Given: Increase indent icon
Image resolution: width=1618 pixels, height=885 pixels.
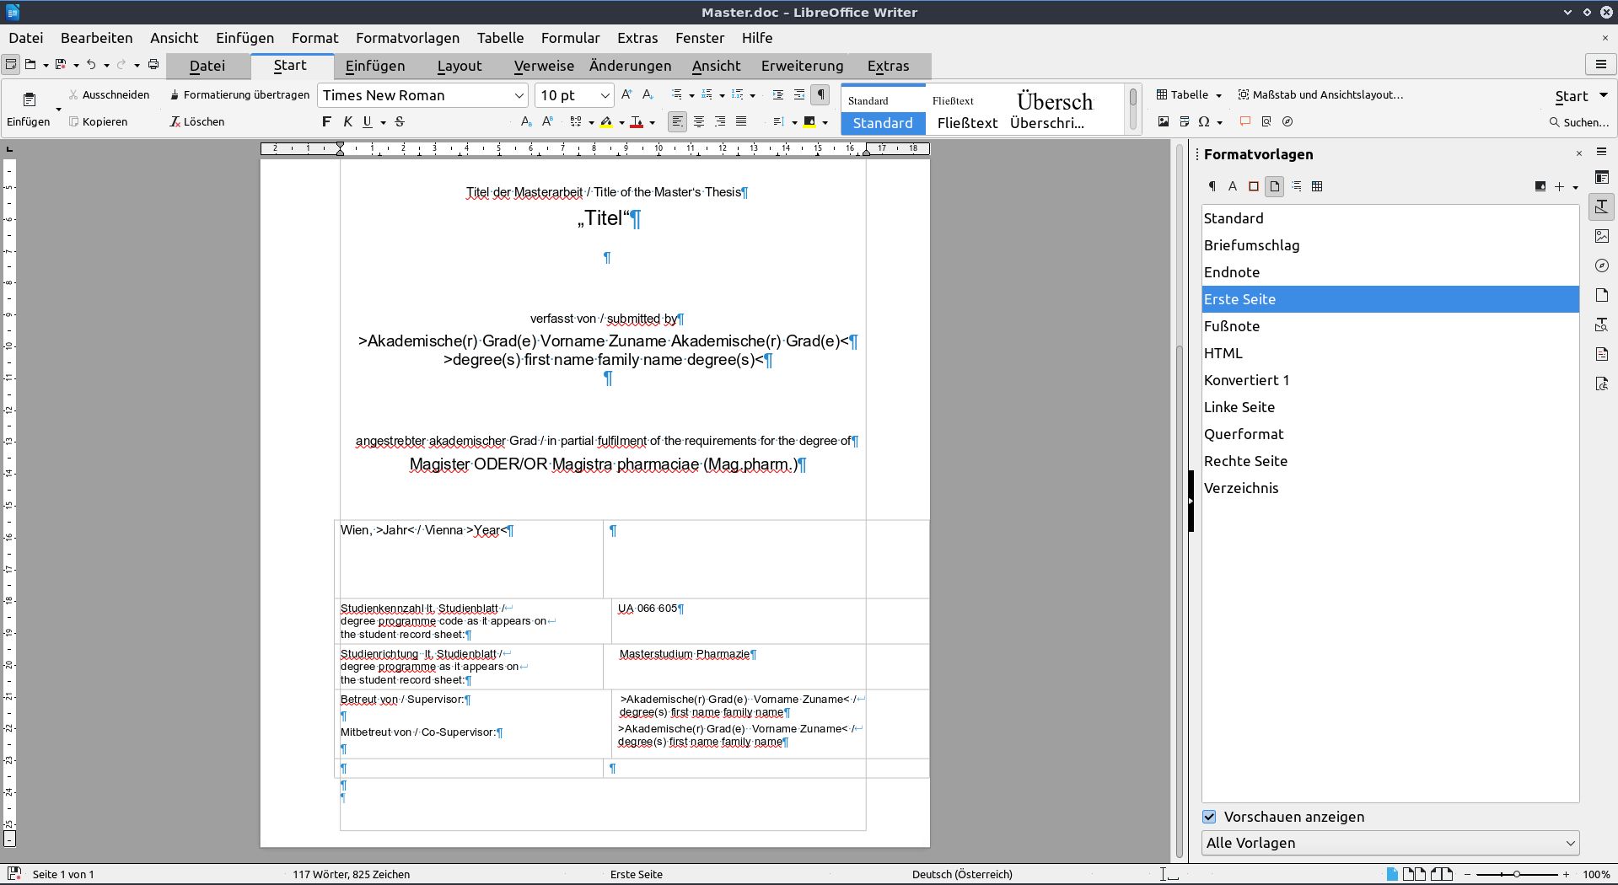Looking at the screenshot, I should click(x=777, y=94).
